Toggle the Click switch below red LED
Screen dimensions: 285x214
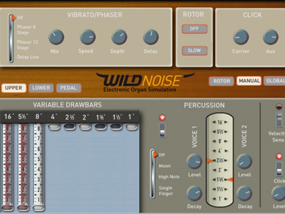[279, 169]
